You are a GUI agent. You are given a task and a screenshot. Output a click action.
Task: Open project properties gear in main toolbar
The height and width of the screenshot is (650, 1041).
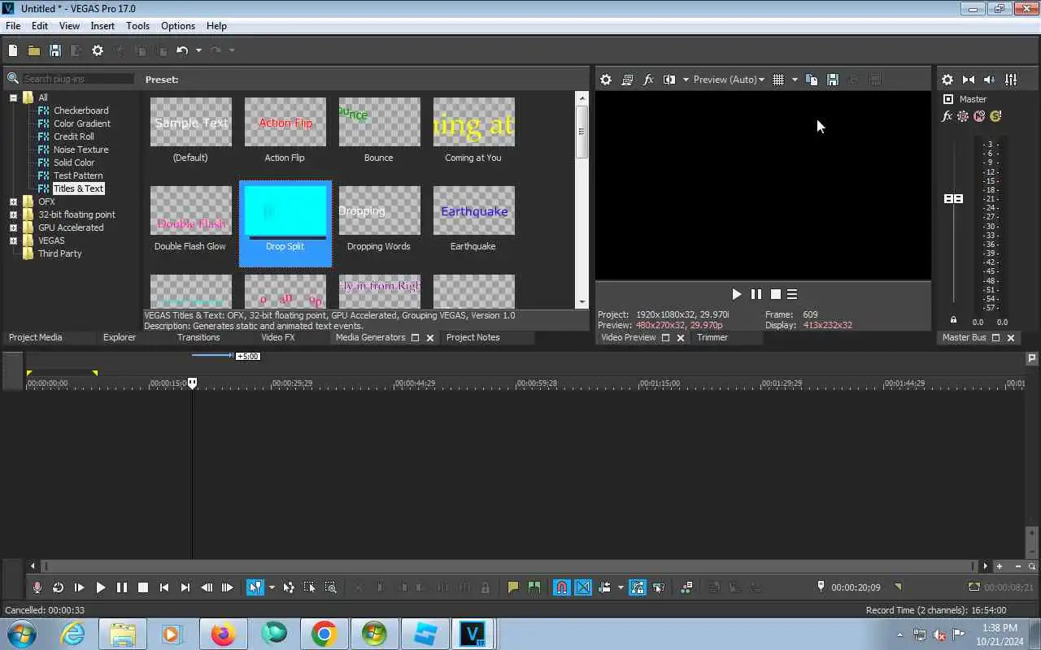(98, 50)
